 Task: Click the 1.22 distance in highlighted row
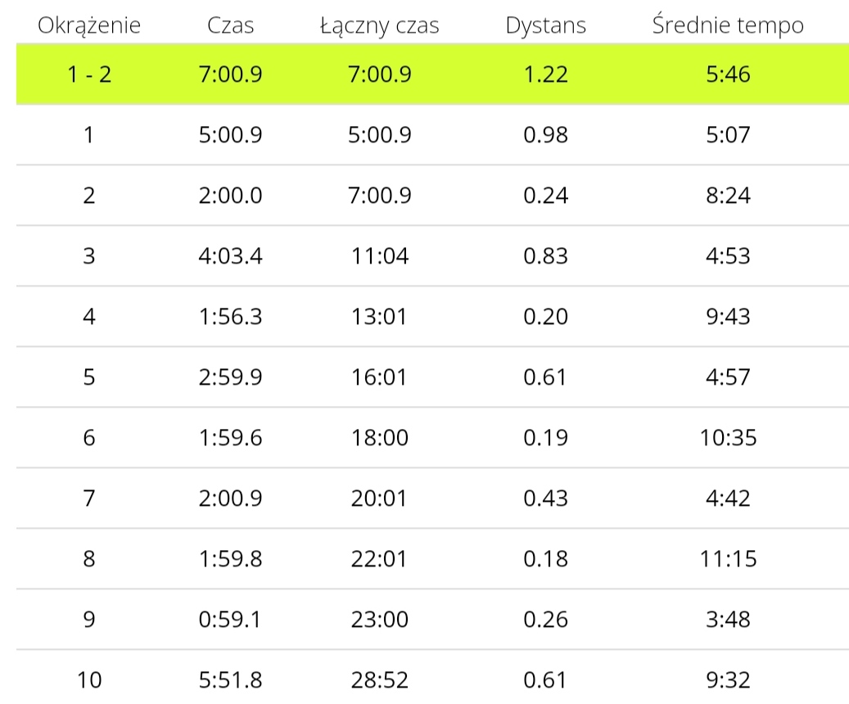tap(546, 74)
